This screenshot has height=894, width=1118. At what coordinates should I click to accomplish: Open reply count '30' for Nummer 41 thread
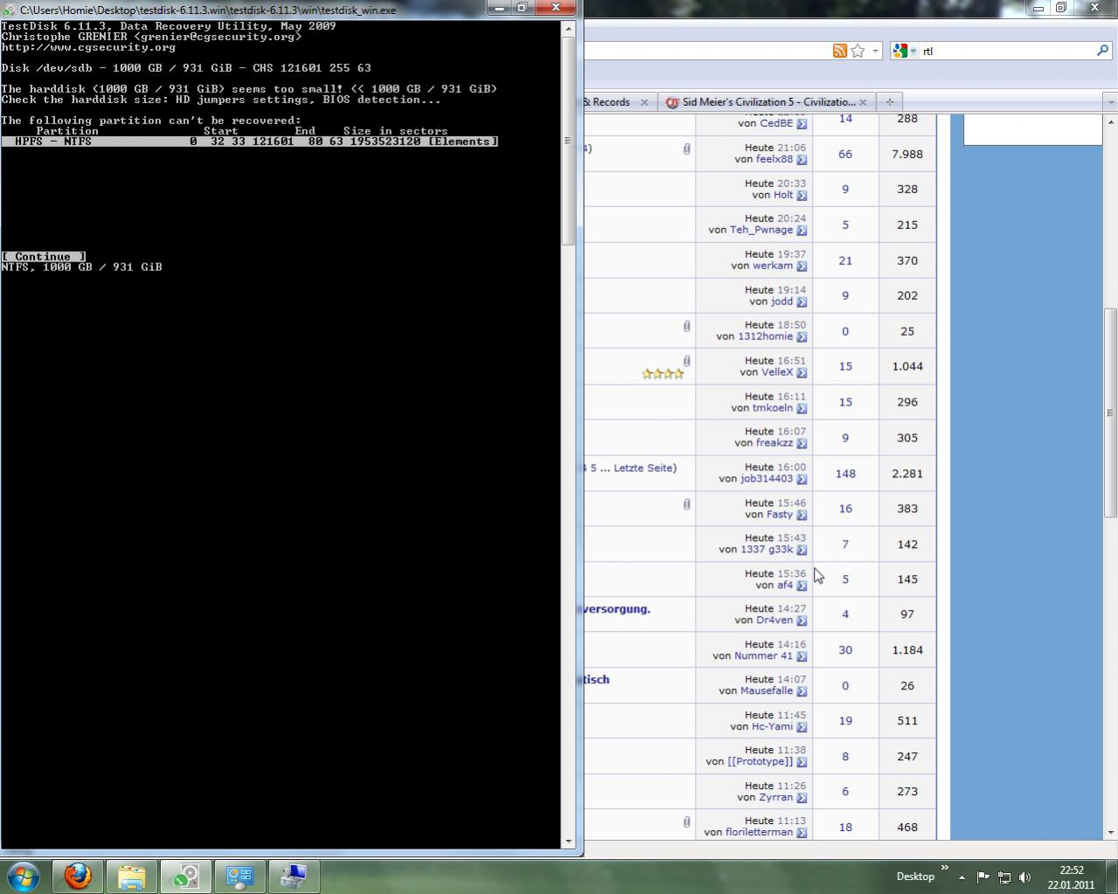pyautogui.click(x=845, y=650)
